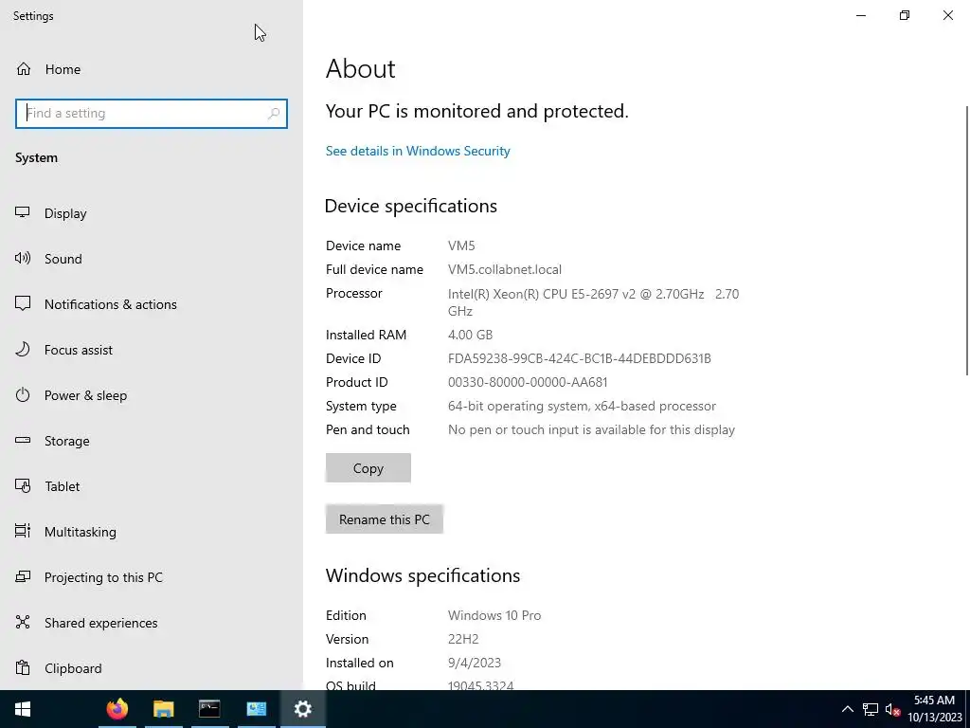Click the version value 22H2
The width and height of the screenshot is (970, 728).
(x=463, y=639)
